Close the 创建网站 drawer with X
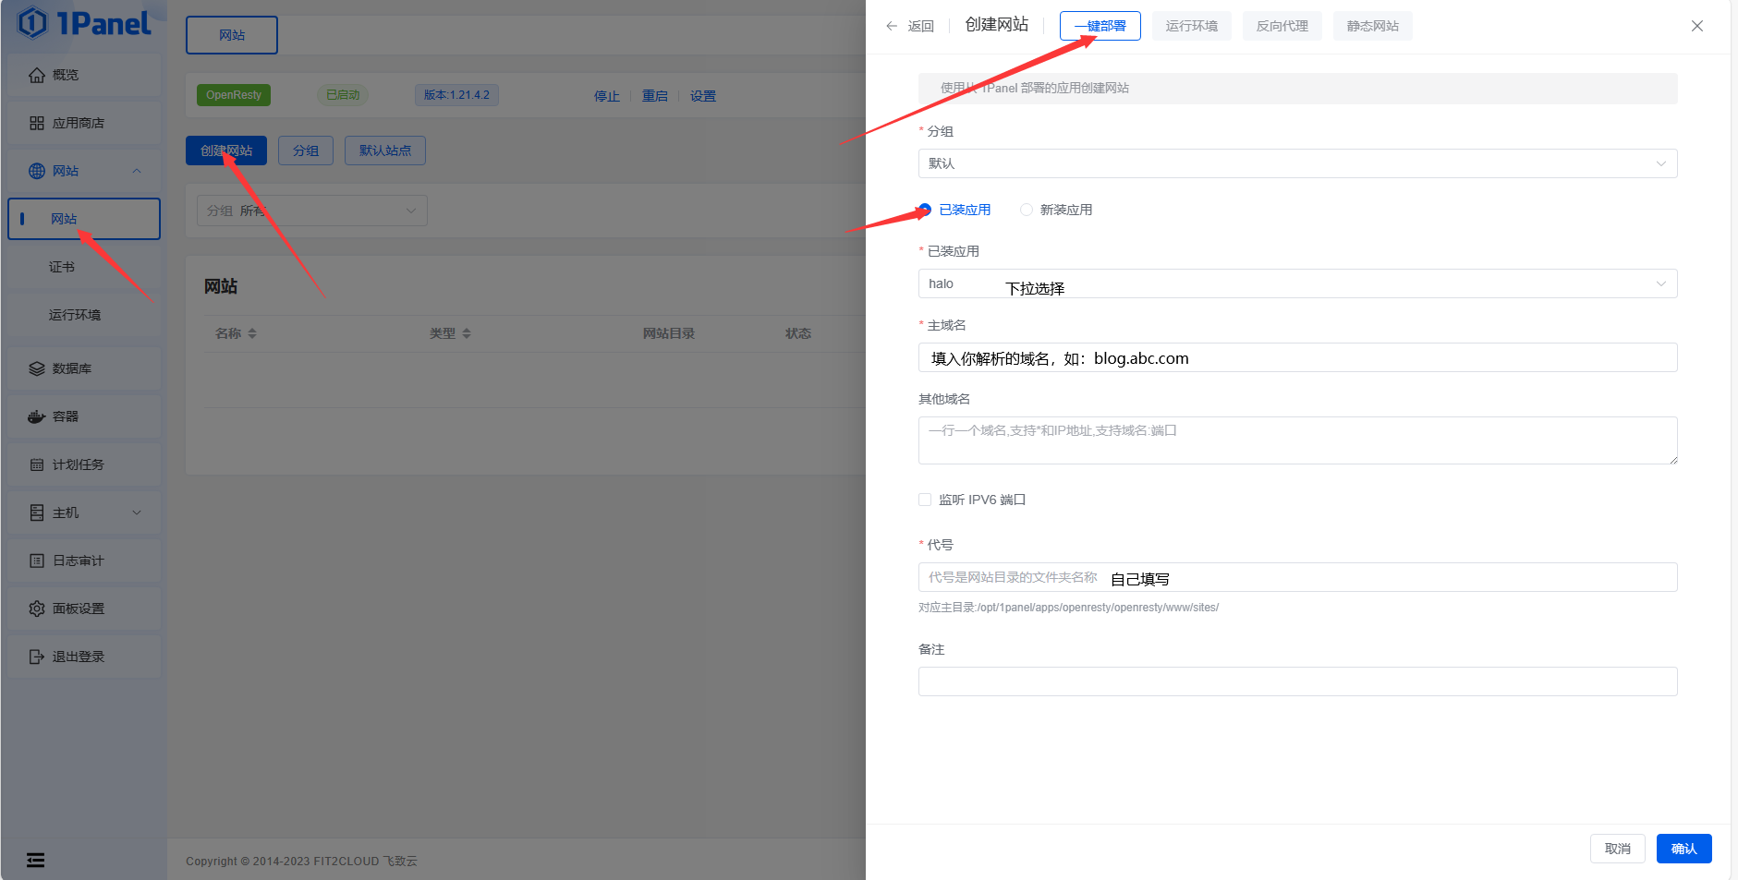Image resolution: width=1738 pixels, height=880 pixels. pos(1697,26)
